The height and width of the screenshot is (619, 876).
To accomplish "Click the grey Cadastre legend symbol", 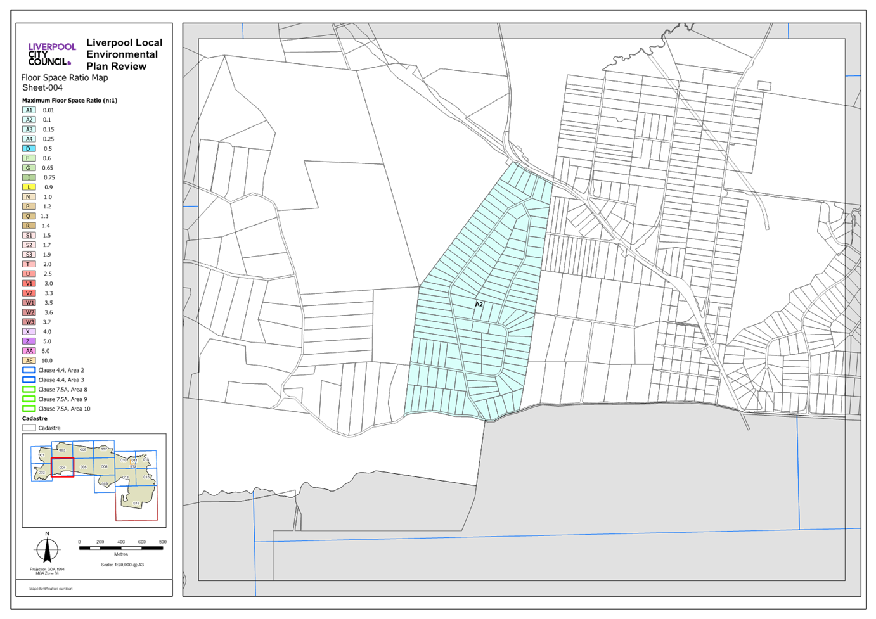I will [x=29, y=428].
